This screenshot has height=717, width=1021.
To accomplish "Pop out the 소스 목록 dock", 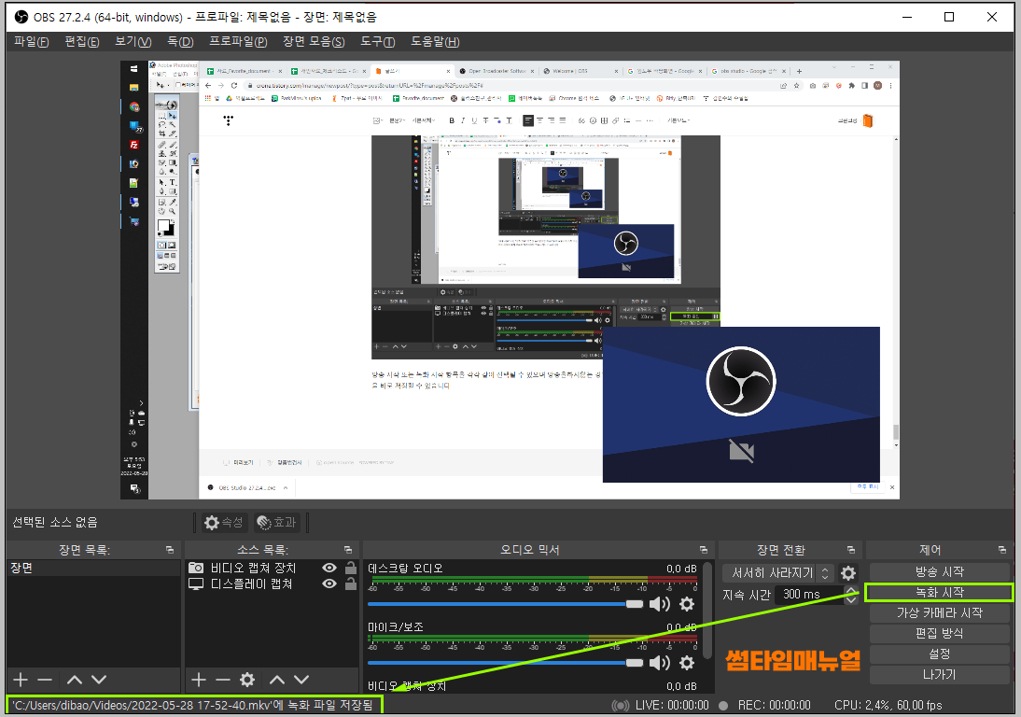I will click(x=348, y=550).
